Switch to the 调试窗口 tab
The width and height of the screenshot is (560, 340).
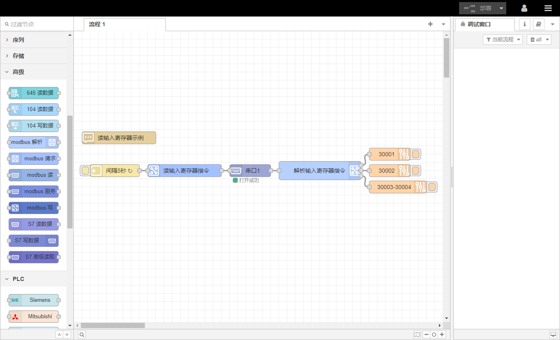coord(479,24)
